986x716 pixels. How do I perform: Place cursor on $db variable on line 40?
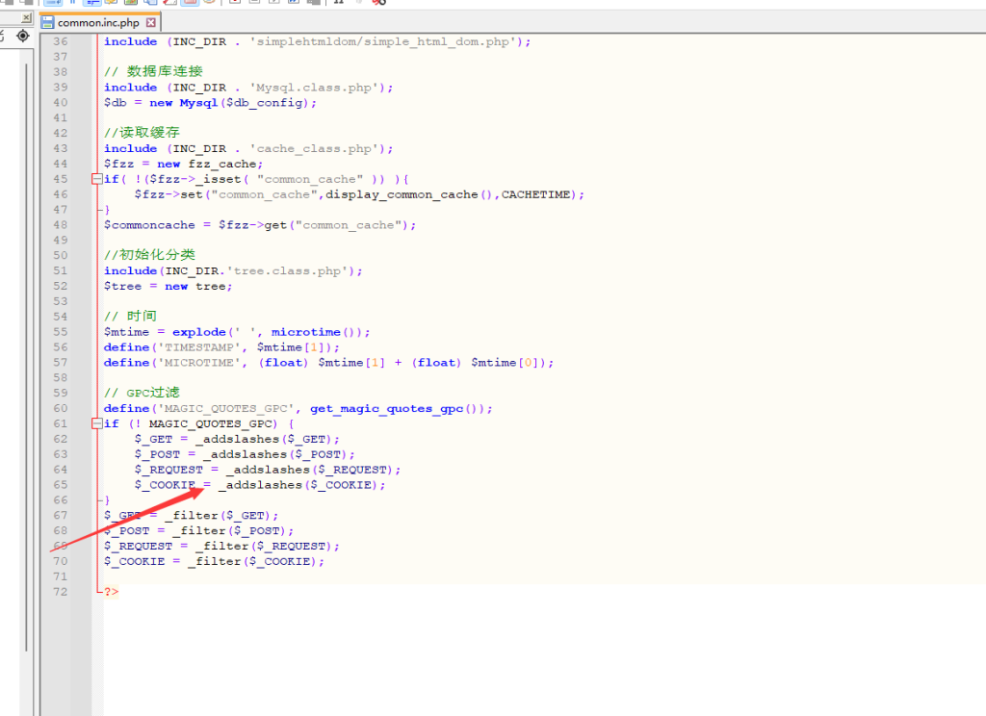pos(115,103)
